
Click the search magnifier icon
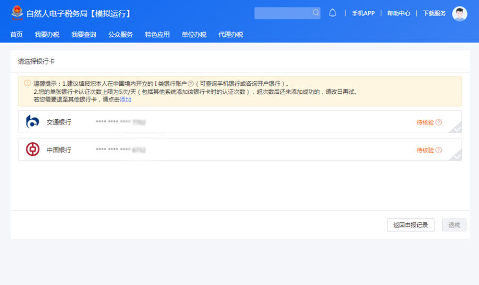coord(316,13)
